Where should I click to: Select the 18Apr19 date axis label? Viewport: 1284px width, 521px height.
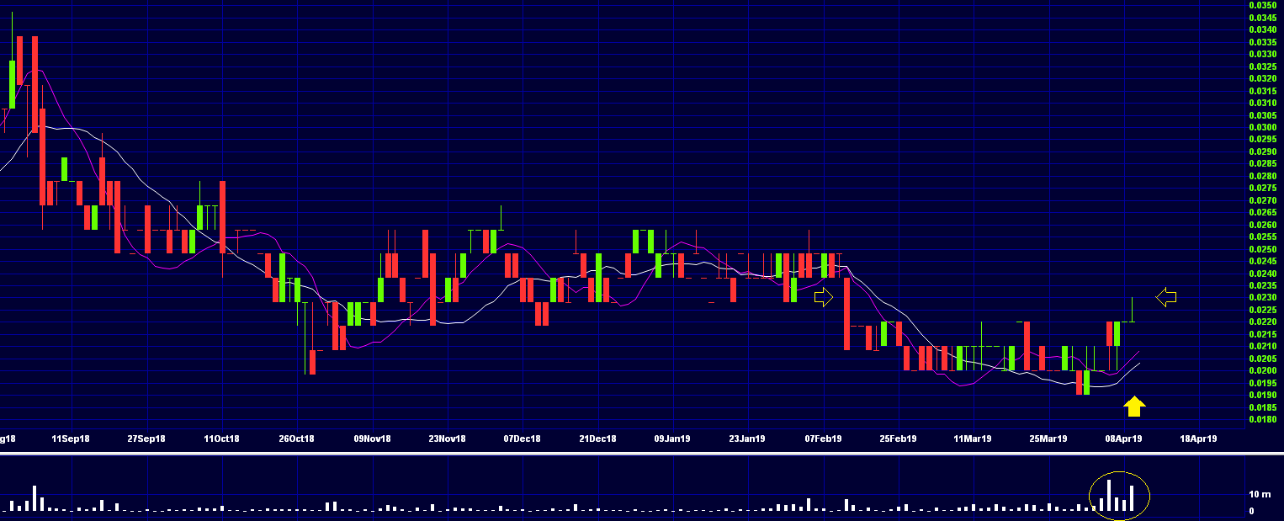point(1199,439)
